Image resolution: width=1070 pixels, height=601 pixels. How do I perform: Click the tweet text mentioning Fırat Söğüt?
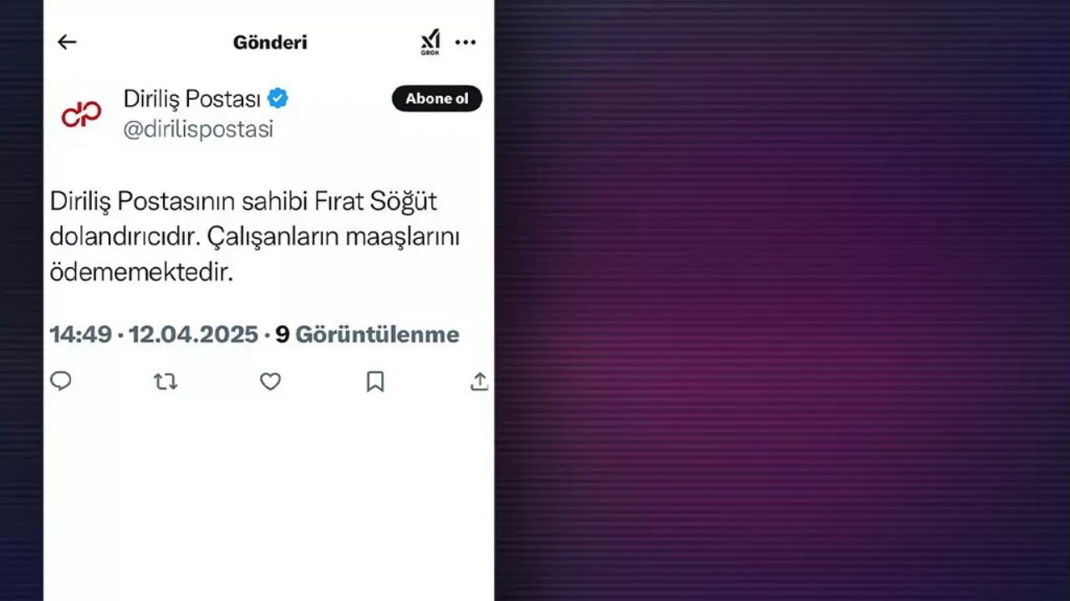(x=251, y=235)
